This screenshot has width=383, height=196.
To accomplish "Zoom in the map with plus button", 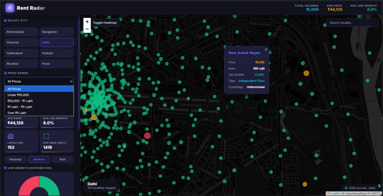I will click(x=87, y=22).
